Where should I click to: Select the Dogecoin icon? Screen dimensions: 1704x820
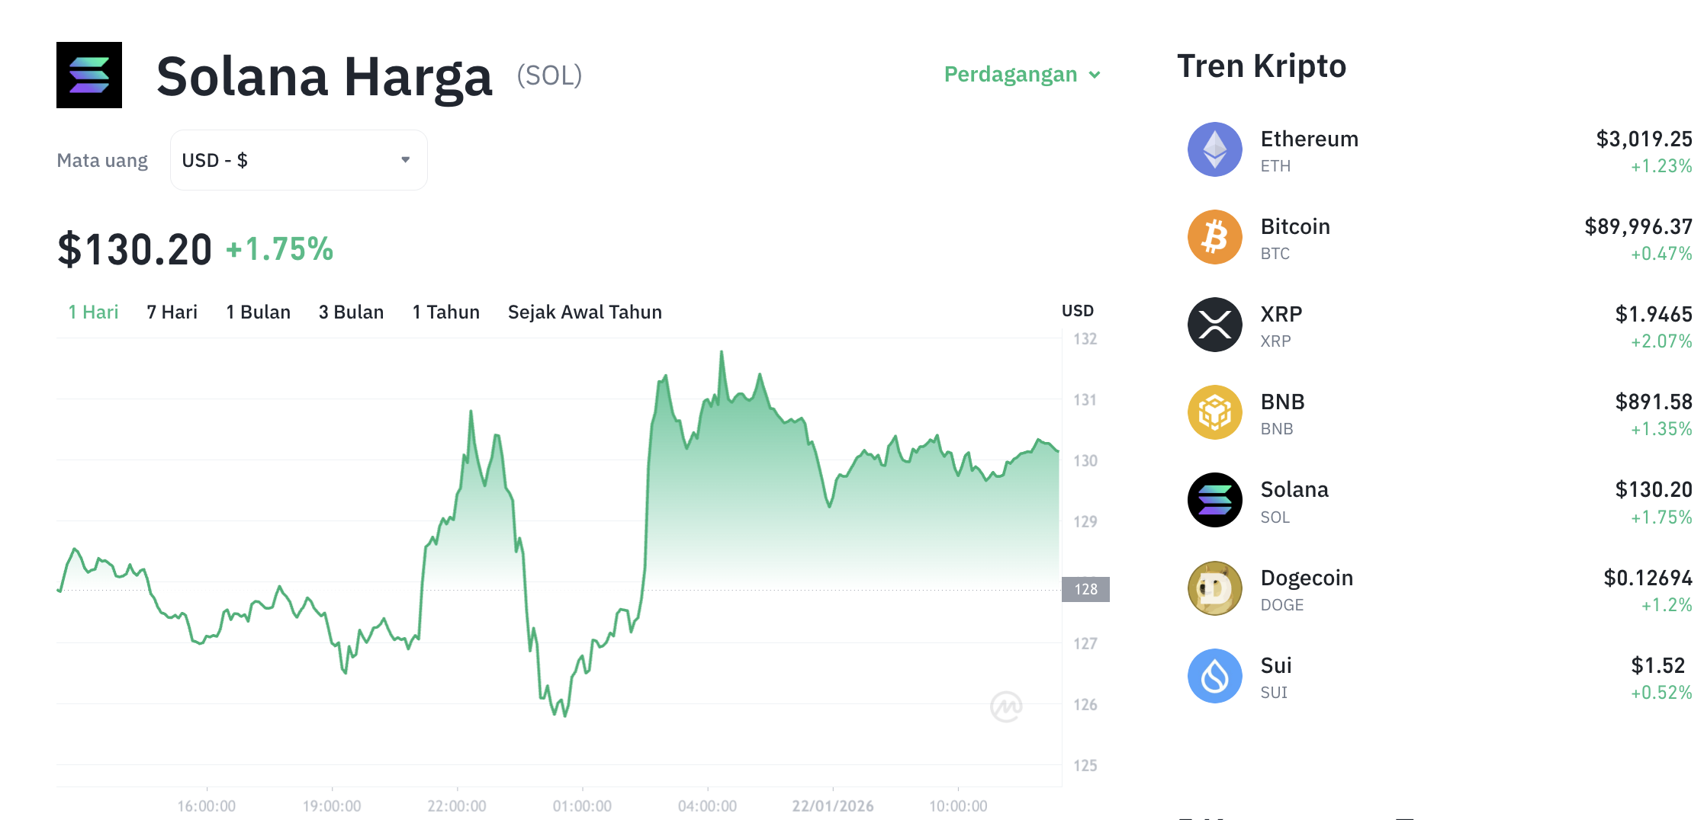coord(1215,588)
